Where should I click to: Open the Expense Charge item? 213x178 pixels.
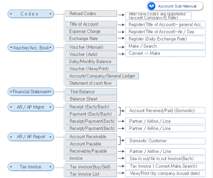tap(91, 32)
